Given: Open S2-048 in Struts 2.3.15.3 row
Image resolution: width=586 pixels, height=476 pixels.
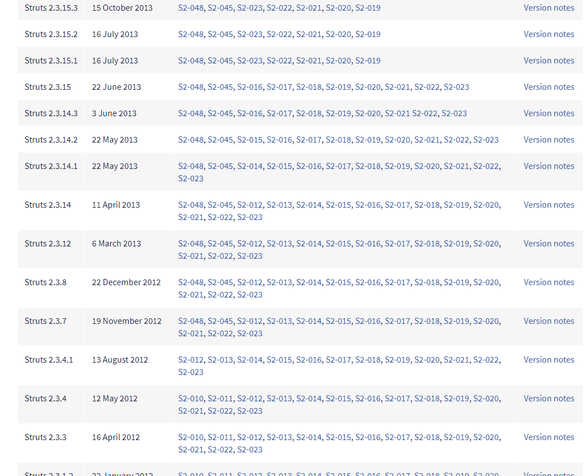Looking at the screenshot, I should (191, 8).
